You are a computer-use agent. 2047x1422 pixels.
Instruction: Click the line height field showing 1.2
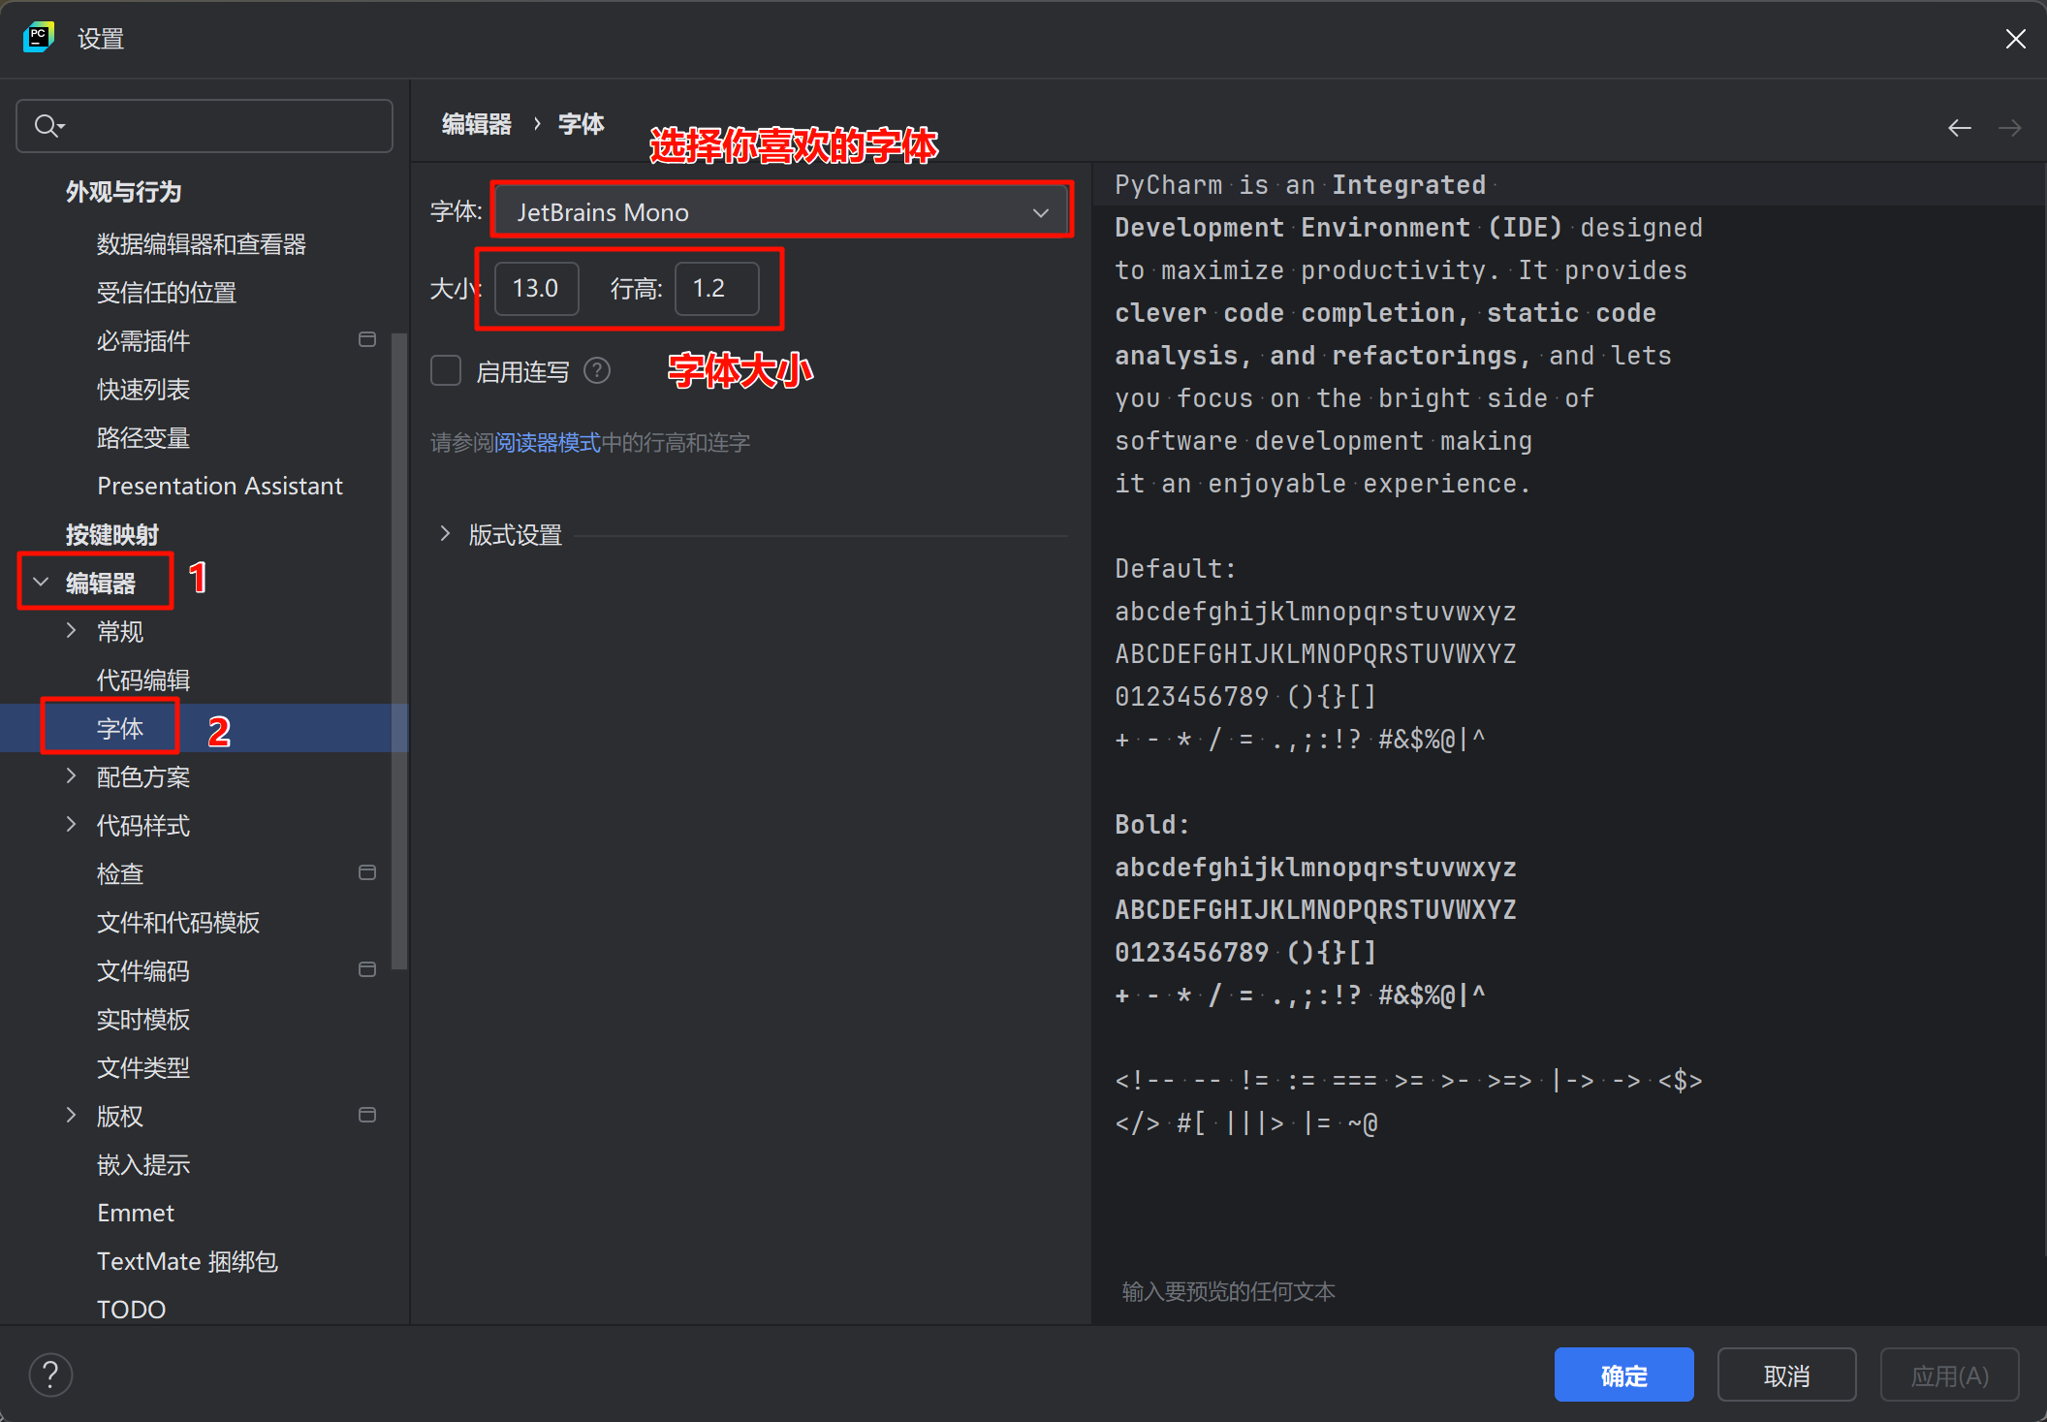(717, 289)
